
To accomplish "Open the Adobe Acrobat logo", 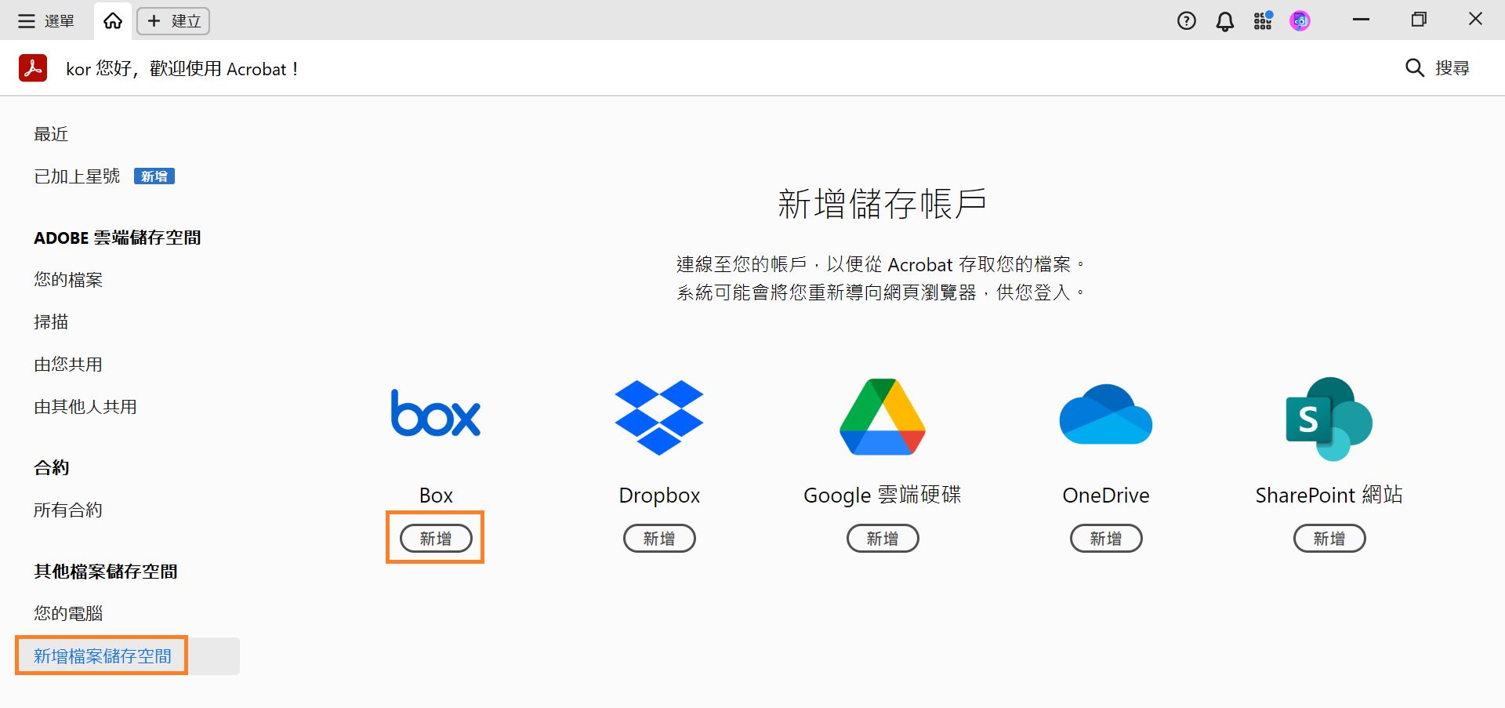I will (32, 68).
